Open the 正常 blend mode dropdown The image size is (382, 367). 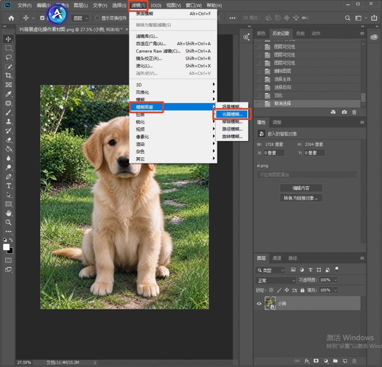pyautogui.click(x=276, y=281)
